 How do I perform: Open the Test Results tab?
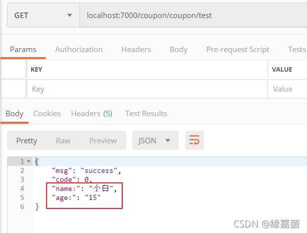click(x=146, y=114)
